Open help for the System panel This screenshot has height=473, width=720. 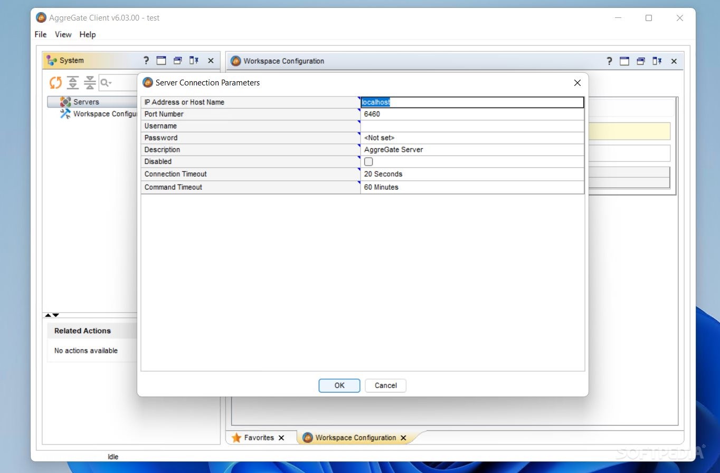pos(146,61)
